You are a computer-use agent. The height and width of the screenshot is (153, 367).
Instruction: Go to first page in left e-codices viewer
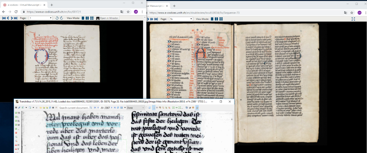4,18
